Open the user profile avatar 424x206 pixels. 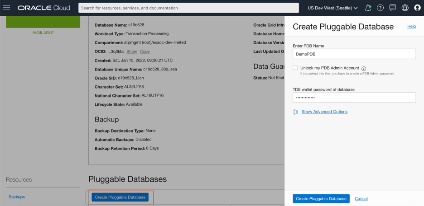pyautogui.click(x=417, y=8)
